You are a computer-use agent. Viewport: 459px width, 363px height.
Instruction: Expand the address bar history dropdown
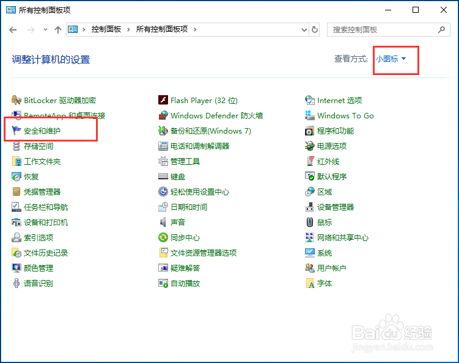click(304, 29)
